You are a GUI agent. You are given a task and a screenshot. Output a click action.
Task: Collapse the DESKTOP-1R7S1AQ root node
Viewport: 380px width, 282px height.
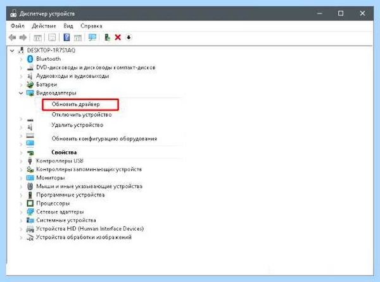pos(12,51)
